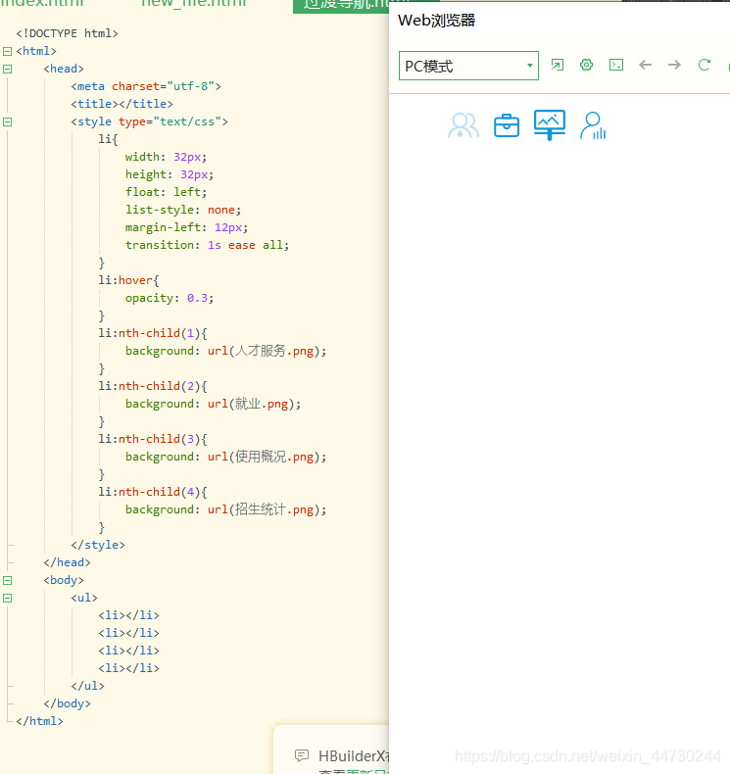The image size is (730, 774).
Task: Switch to the index.html tab
Action: tap(42, 4)
